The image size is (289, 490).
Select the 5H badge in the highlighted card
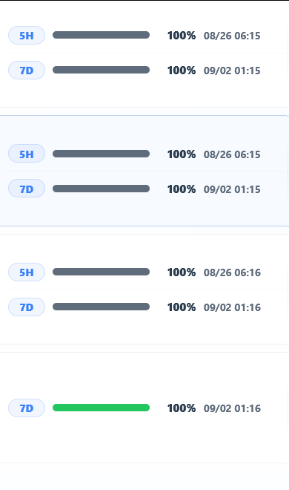(x=27, y=154)
